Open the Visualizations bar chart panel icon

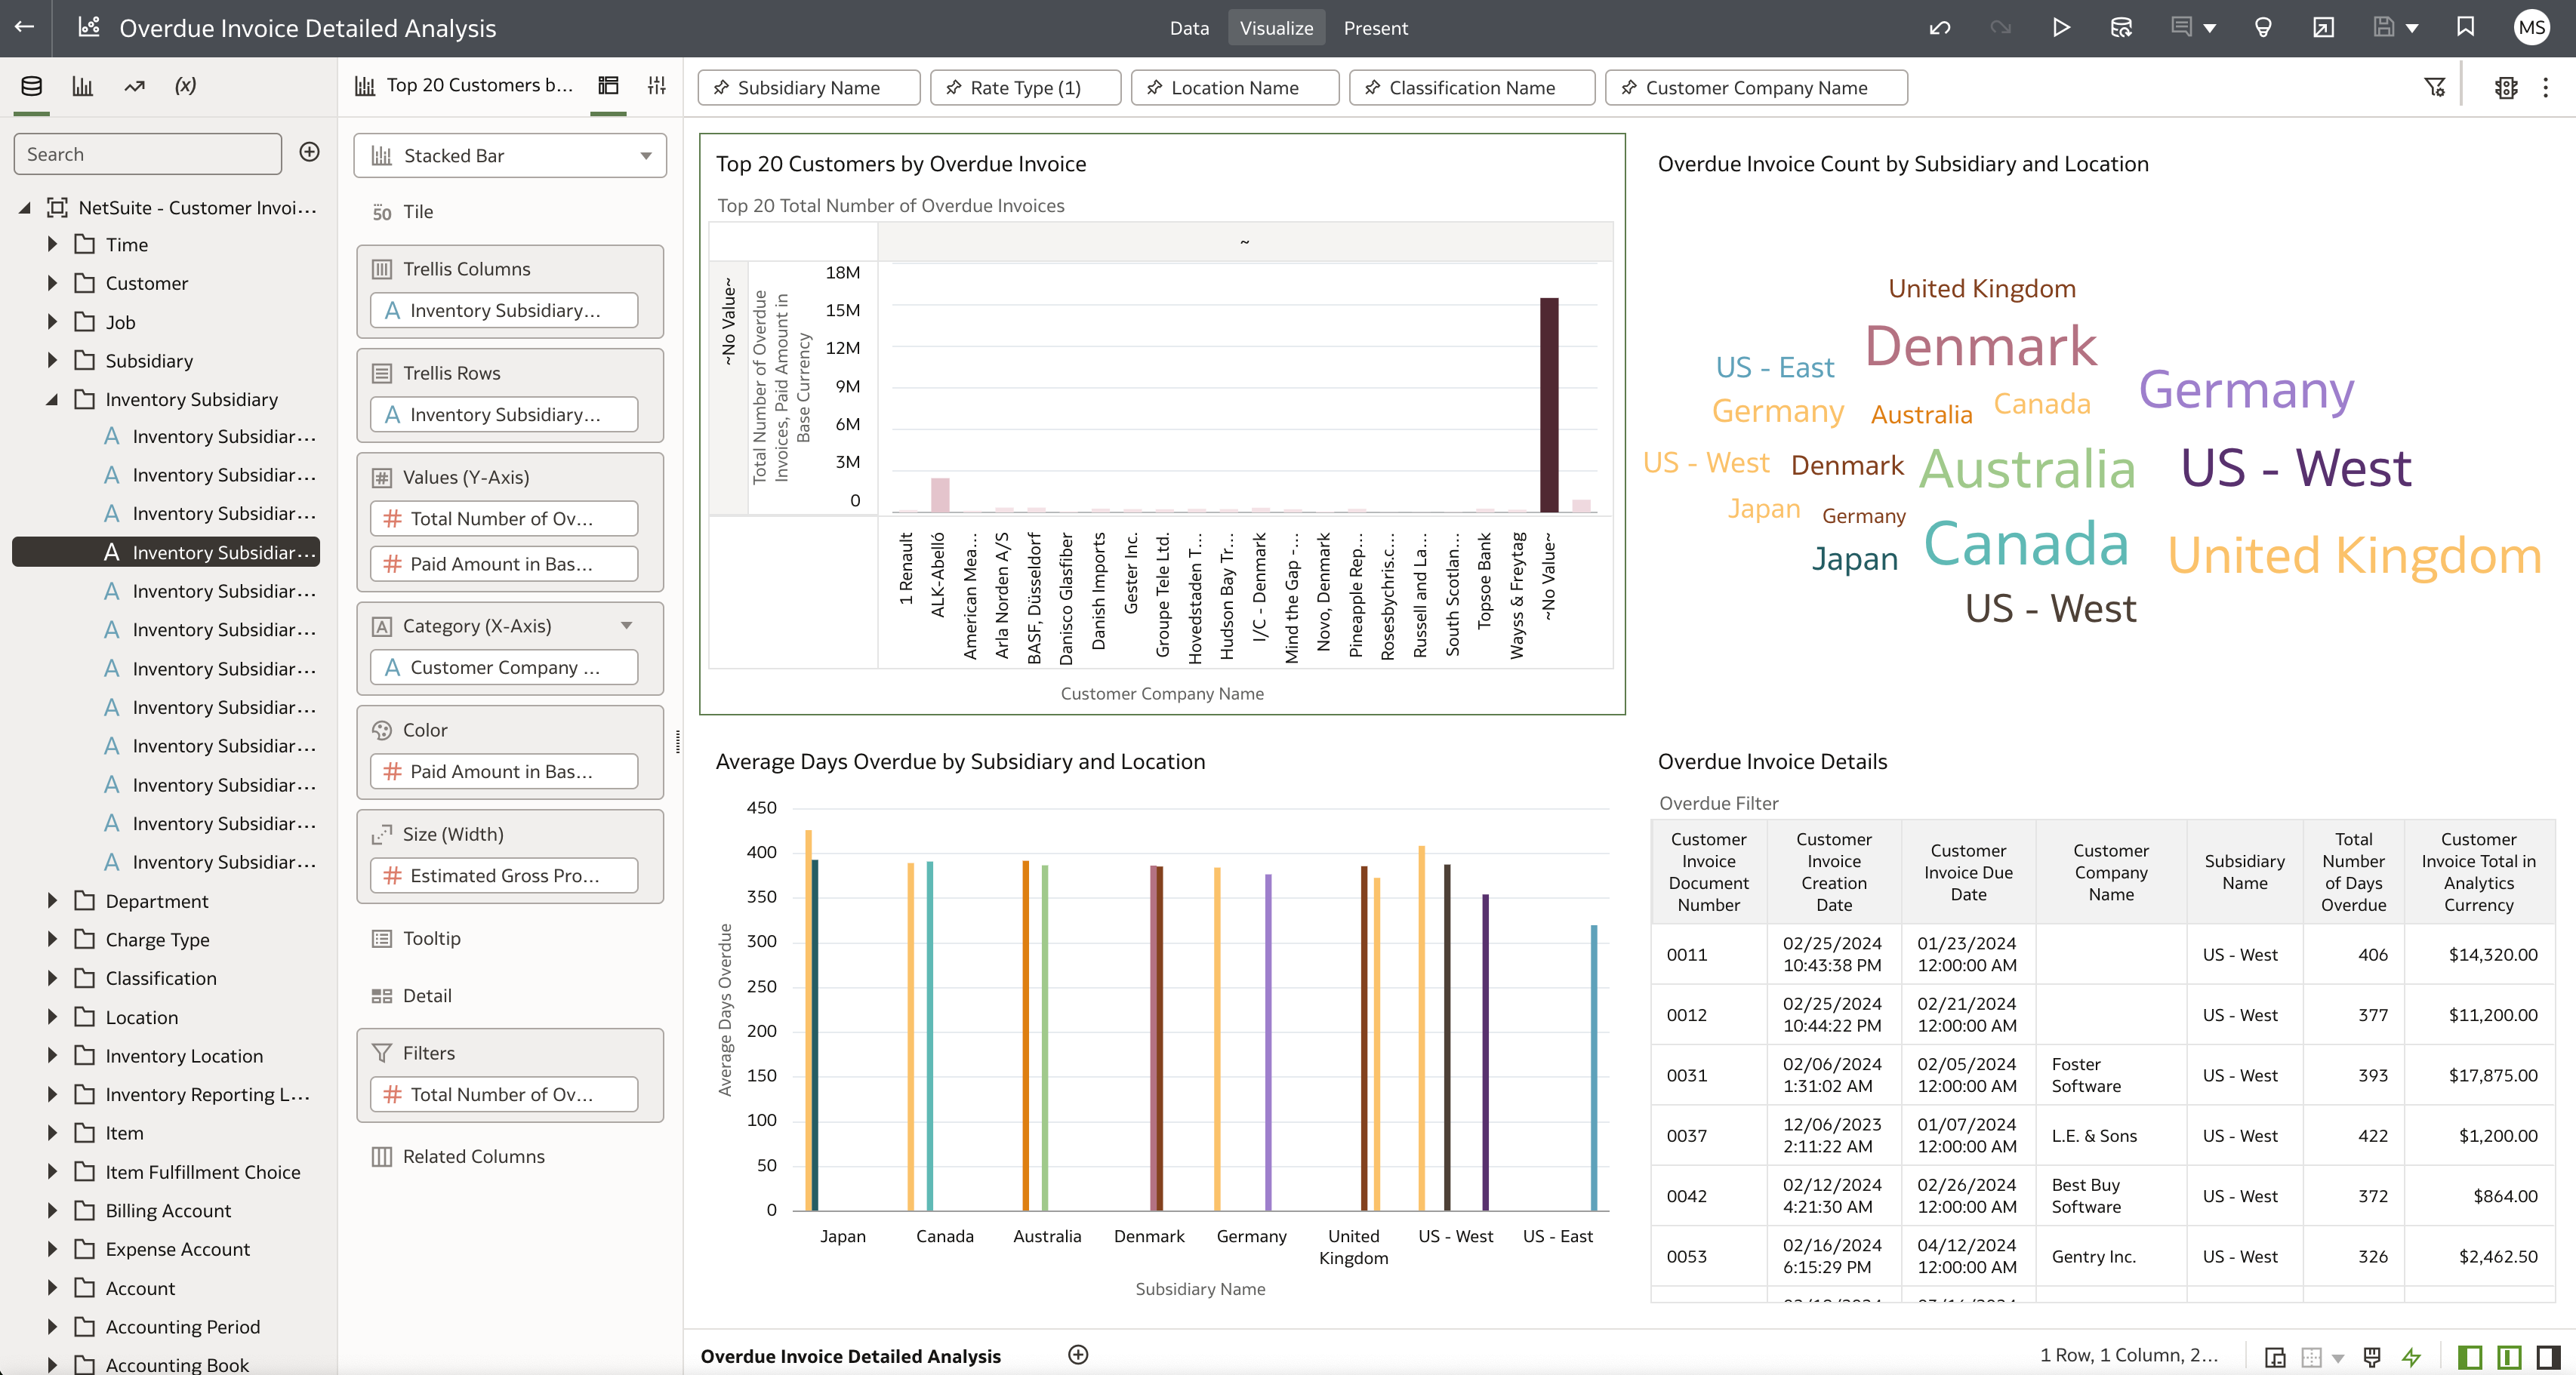[83, 86]
